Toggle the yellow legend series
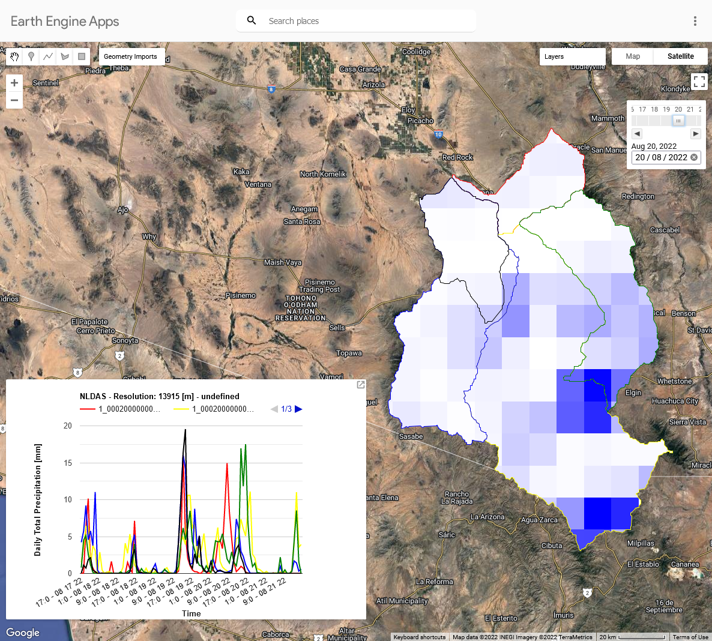712x641 pixels. tap(213, 409)
